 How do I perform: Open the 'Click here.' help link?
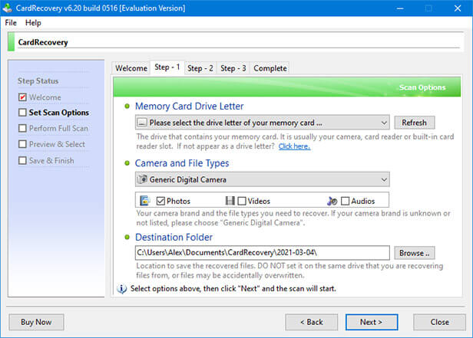click(294, 146)
